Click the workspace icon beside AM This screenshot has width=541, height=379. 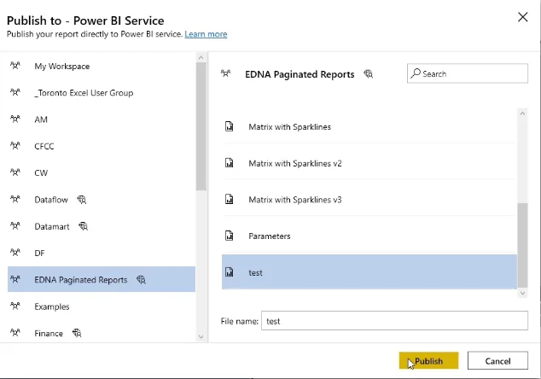point(15,119)
